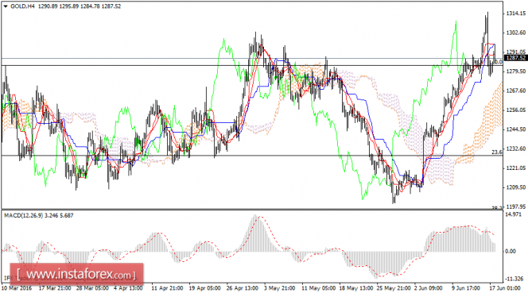Image resolution: width=528 pixels, height=293 pixels.
Task: Click the 11 May 05:00 date label
Action: point(318,288)
